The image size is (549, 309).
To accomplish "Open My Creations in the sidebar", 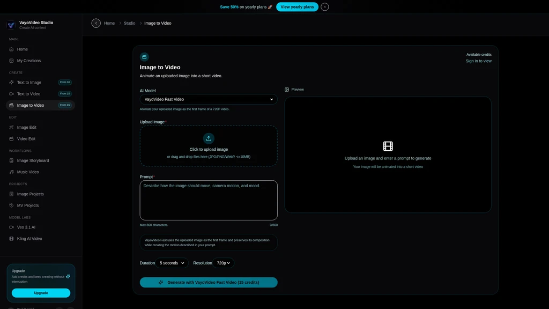I will pyautogui.click(x=40, y=61).
